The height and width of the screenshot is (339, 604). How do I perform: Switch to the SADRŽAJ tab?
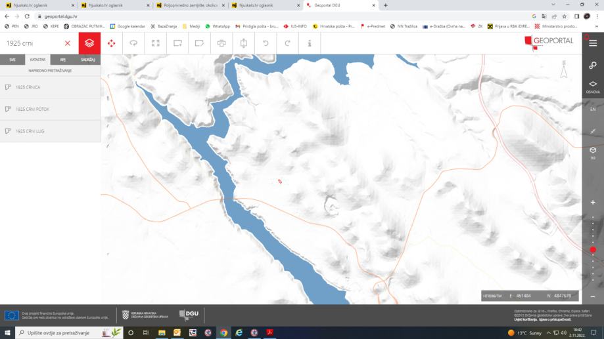88,60
